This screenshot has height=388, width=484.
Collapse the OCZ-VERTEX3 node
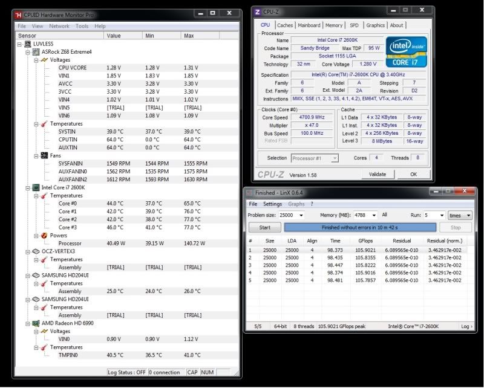[28, 251]
